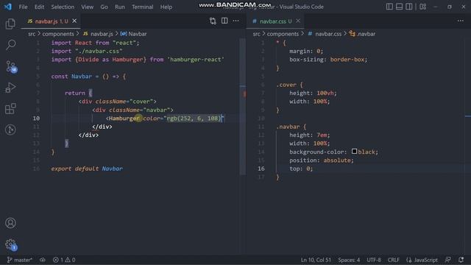Click '.cover {' selector line in navbar.css
The image size is (471, 265).
pos(289,85)
